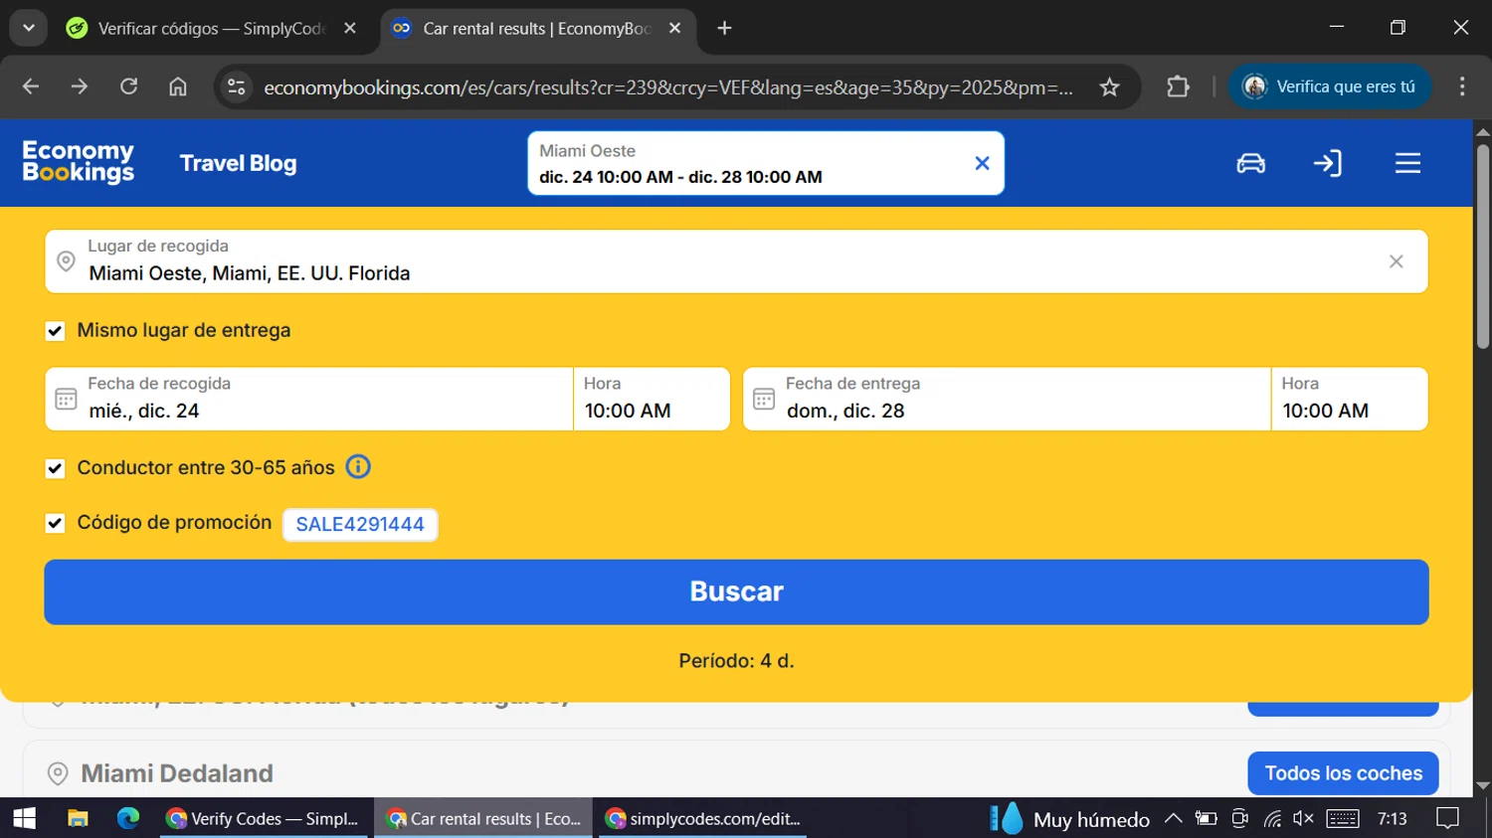Image resolution: width=1492 pixels, height=838 pixels.
Task: Open the car icon in header
Action: point(1250,163)
